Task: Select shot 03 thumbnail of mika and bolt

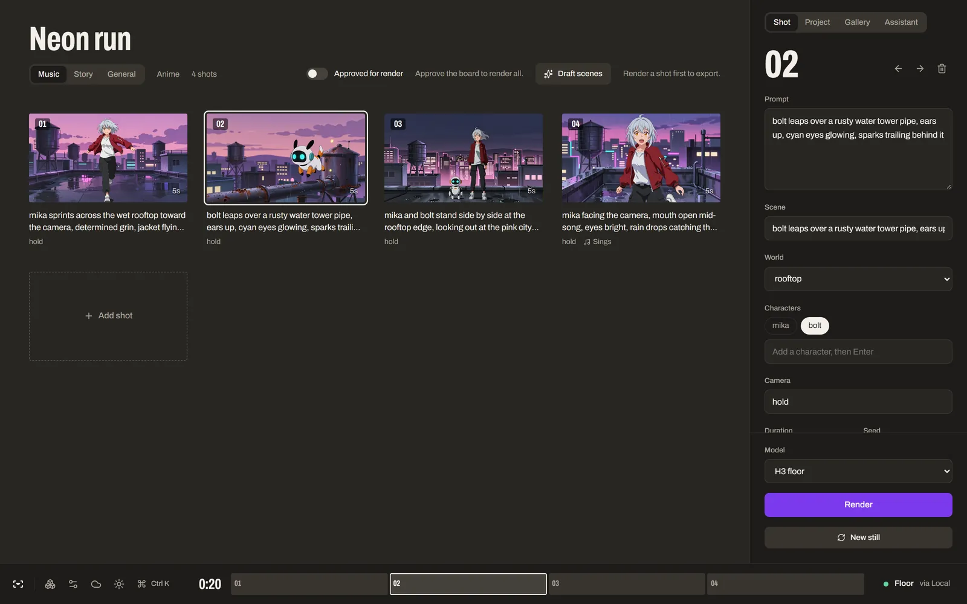Action: click(x=464, y=158)
